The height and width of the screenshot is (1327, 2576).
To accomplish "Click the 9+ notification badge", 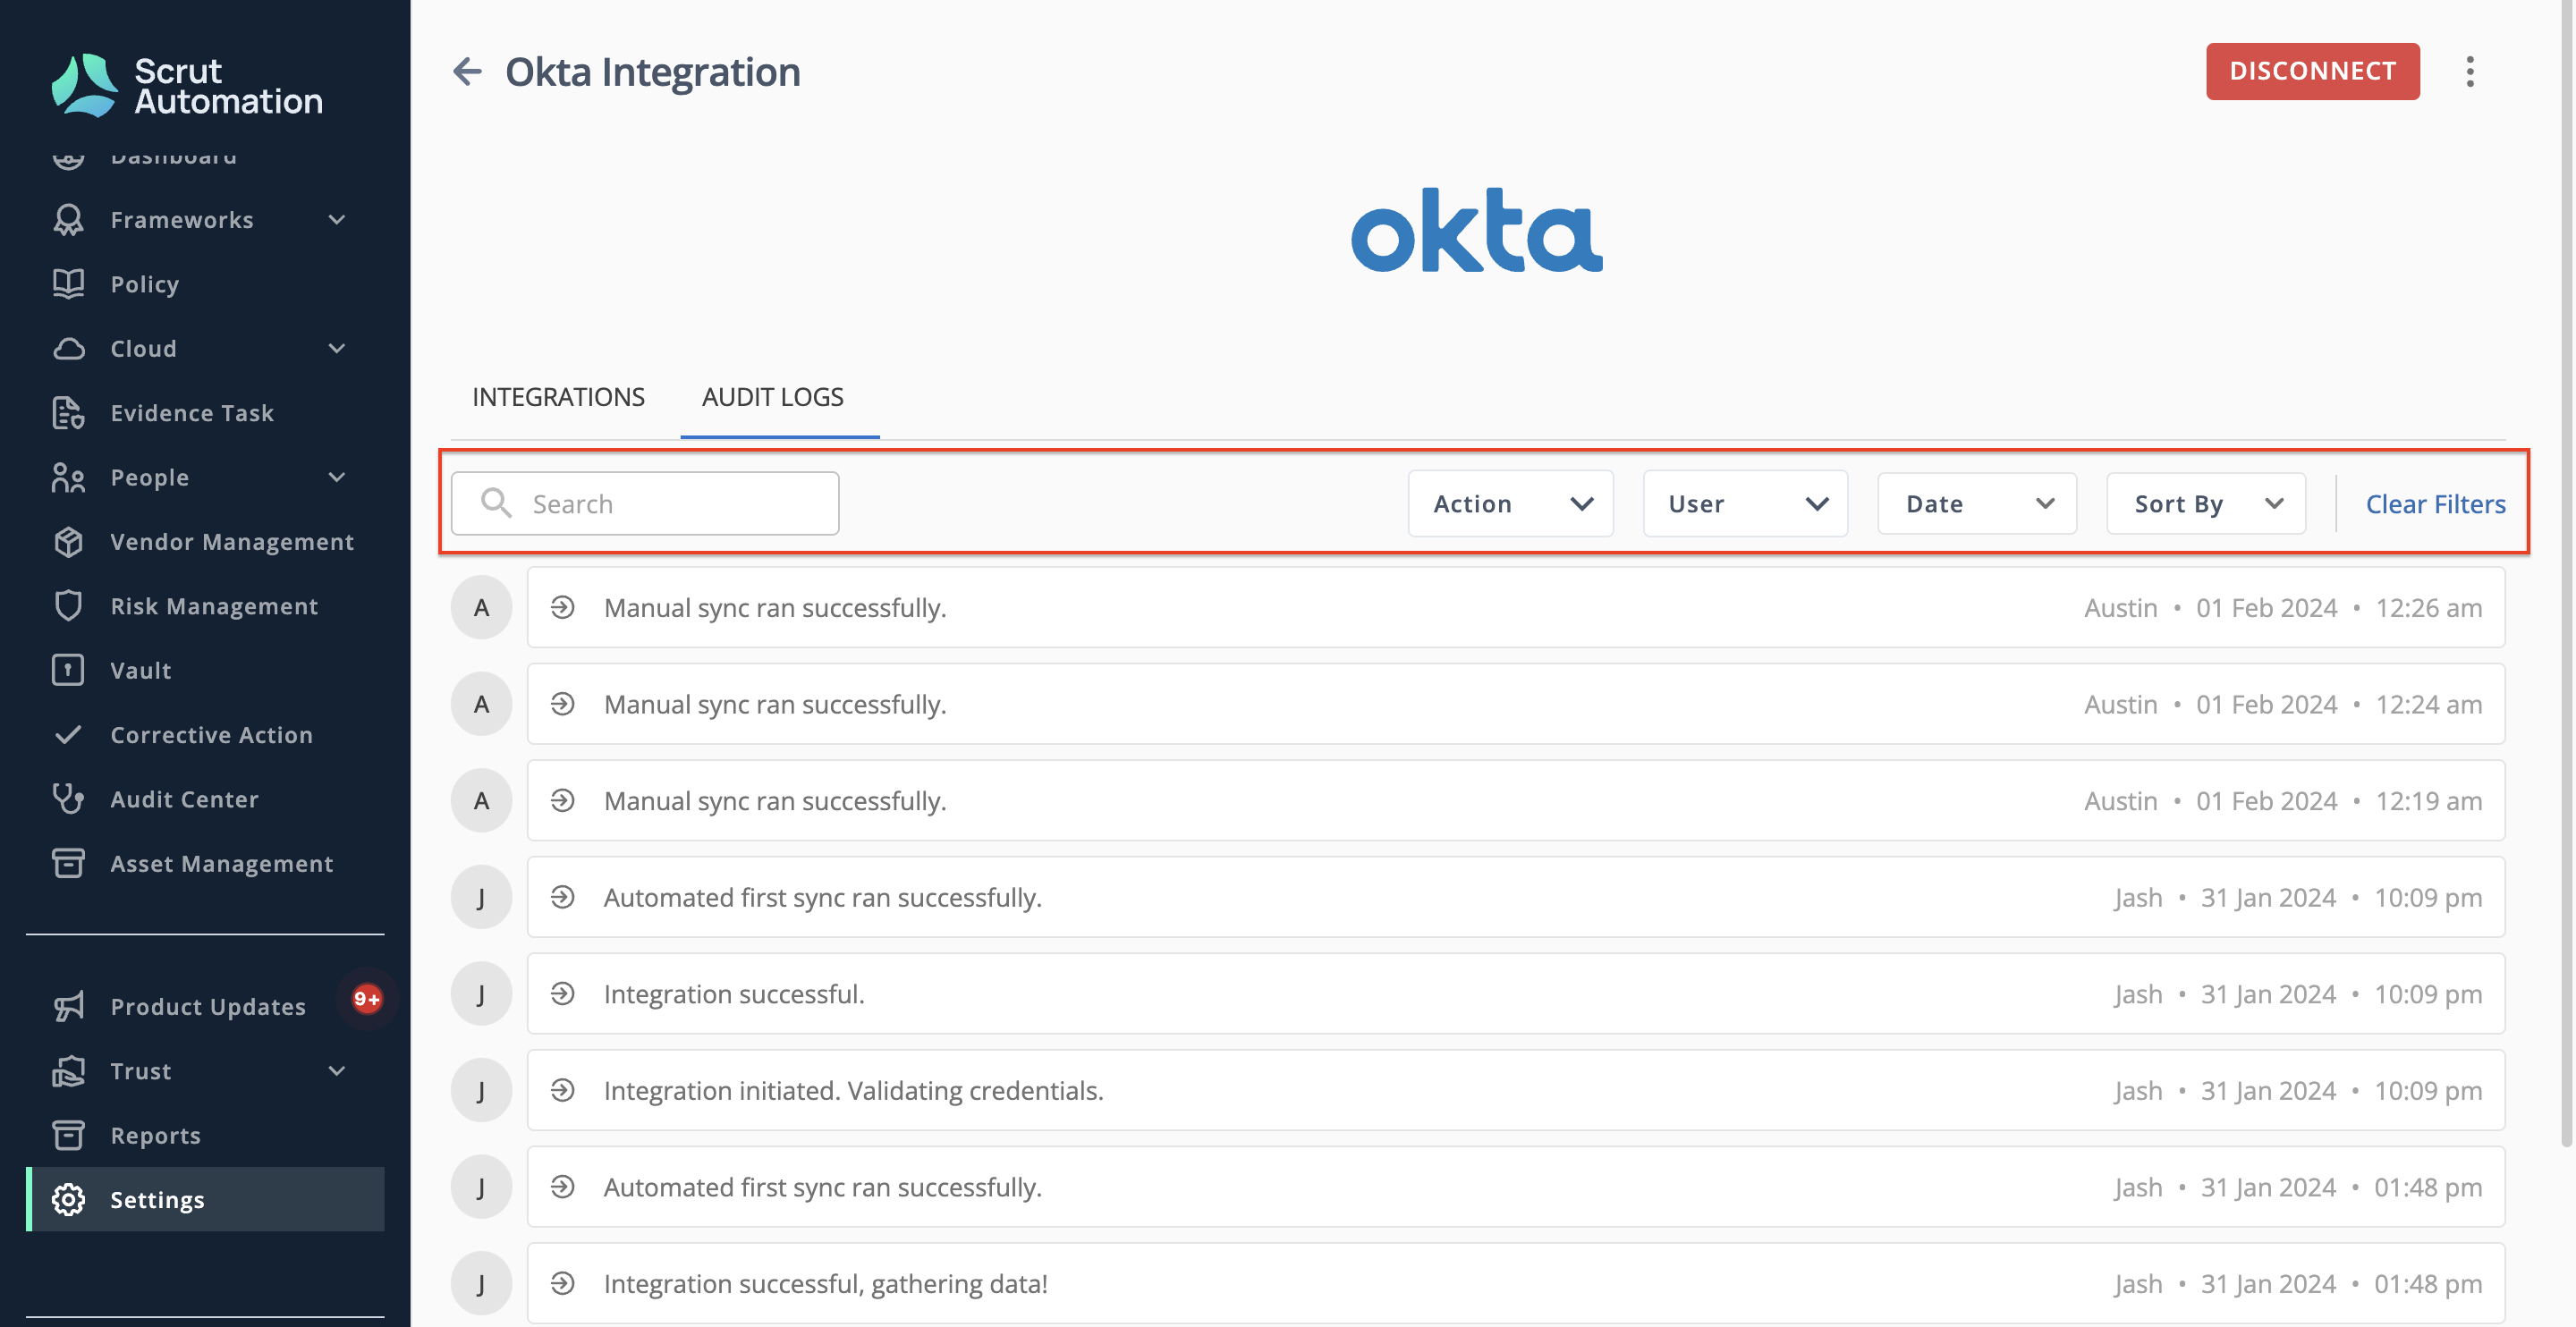I will [x=367, y=999].
